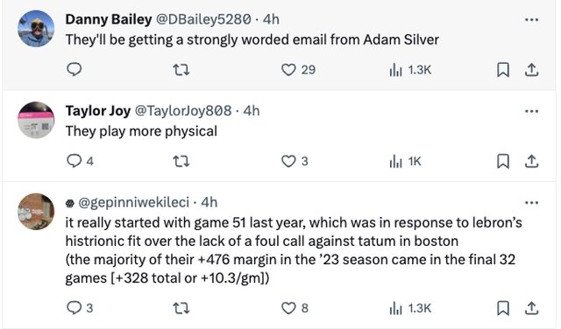Bookmark Danny Bailey's tweet

click(x=503, y=70)
